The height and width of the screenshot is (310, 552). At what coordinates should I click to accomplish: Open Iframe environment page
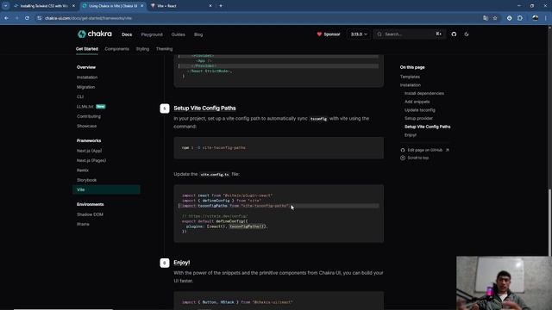click(83, 224)
